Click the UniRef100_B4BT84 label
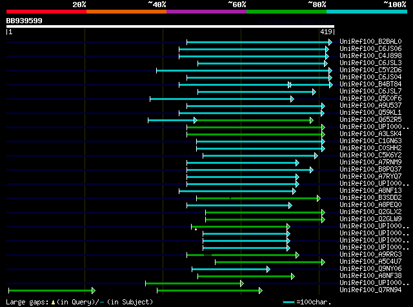413x307 pixels. pyautogui.click(x=370, y=84)
